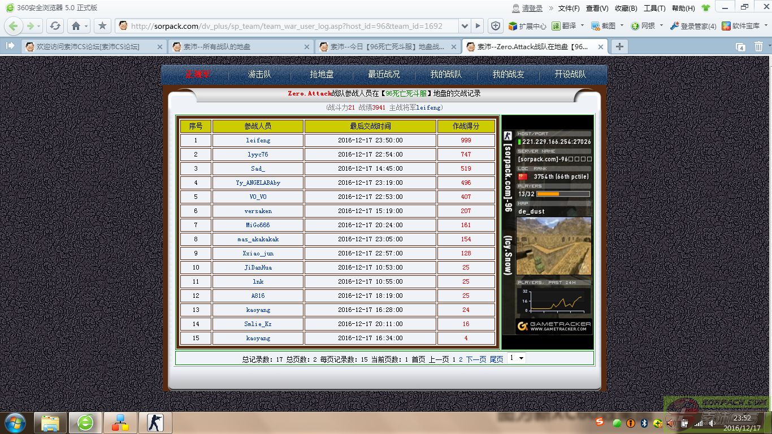Open a new tab with the plus button
This screenshot has height=434, width=772.
pyautogui.click(x=619, y=47)
